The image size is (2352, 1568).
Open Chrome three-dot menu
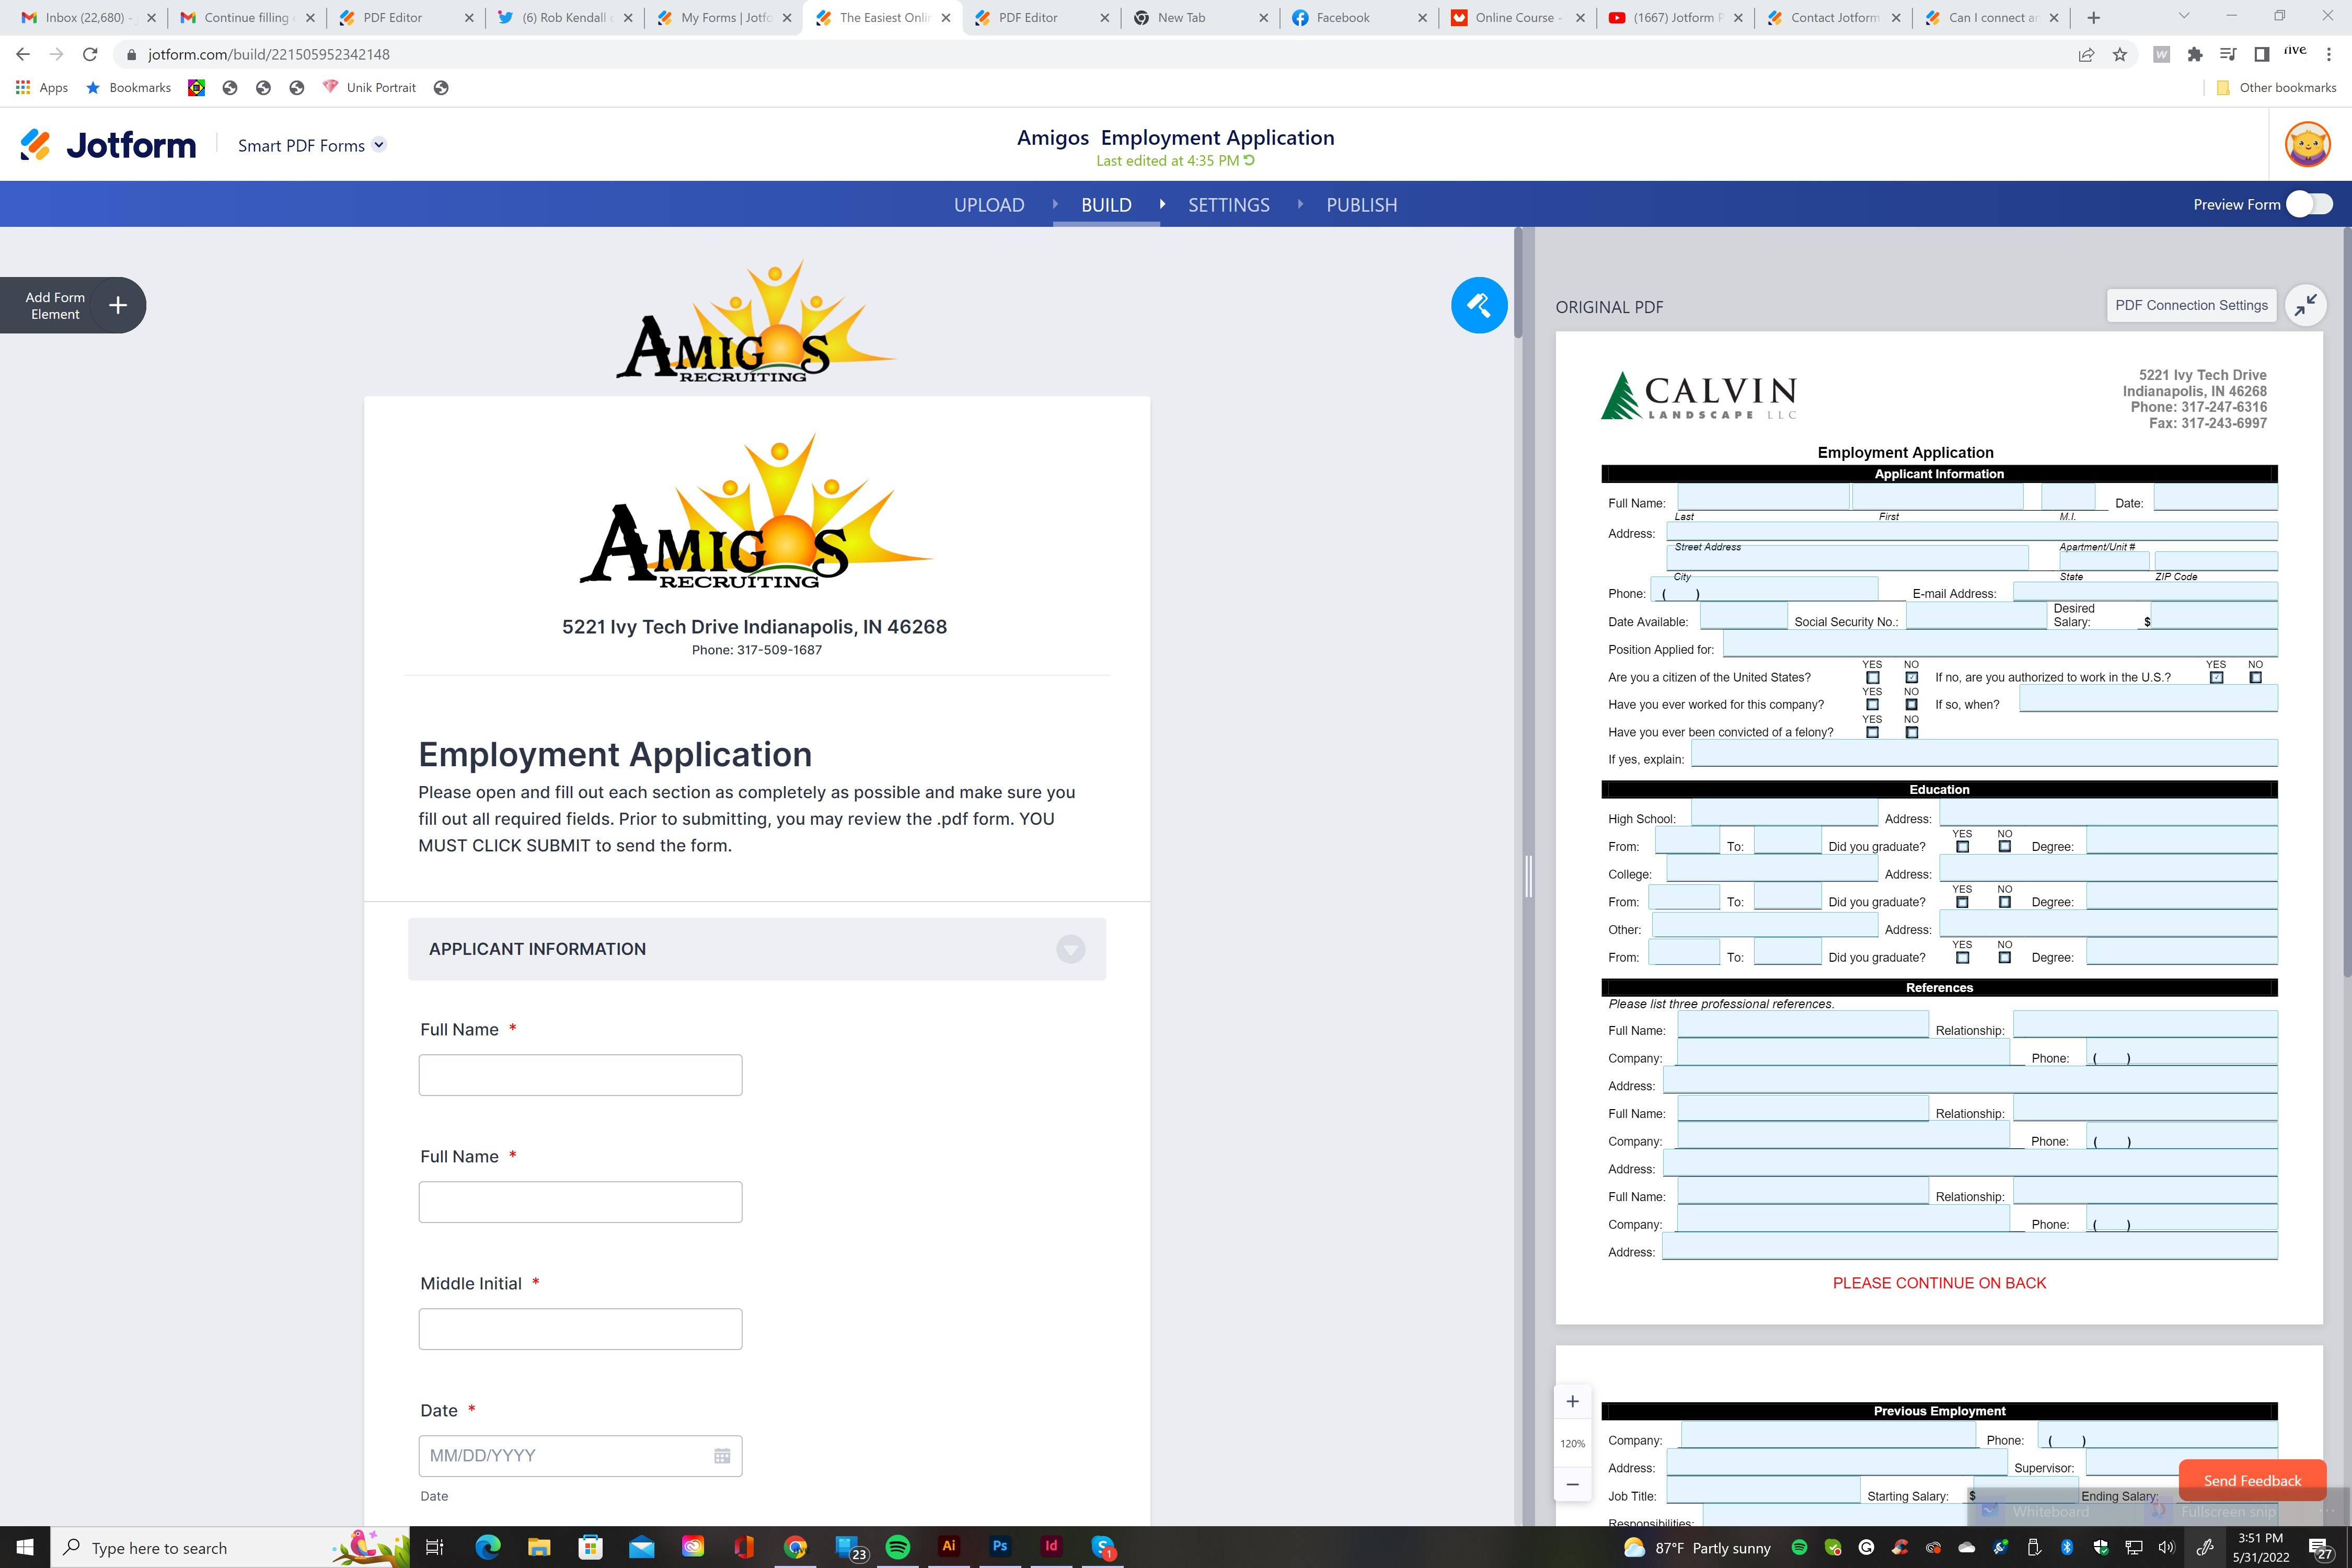[2330, 54]
